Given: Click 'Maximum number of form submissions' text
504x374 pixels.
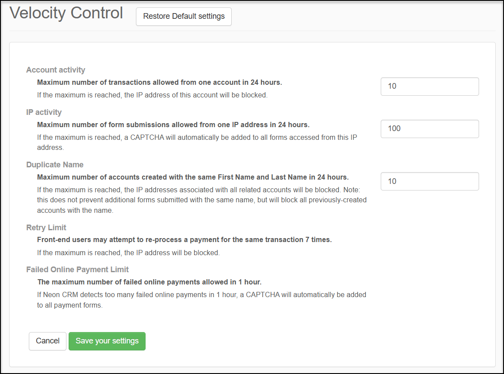Looking at the screenshot, I should 173,125.
